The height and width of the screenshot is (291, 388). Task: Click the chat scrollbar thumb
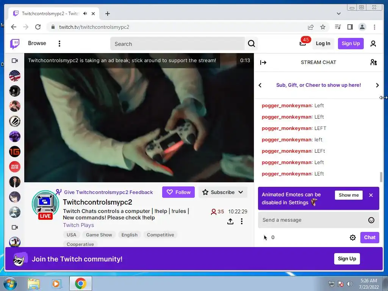[381, 177]
